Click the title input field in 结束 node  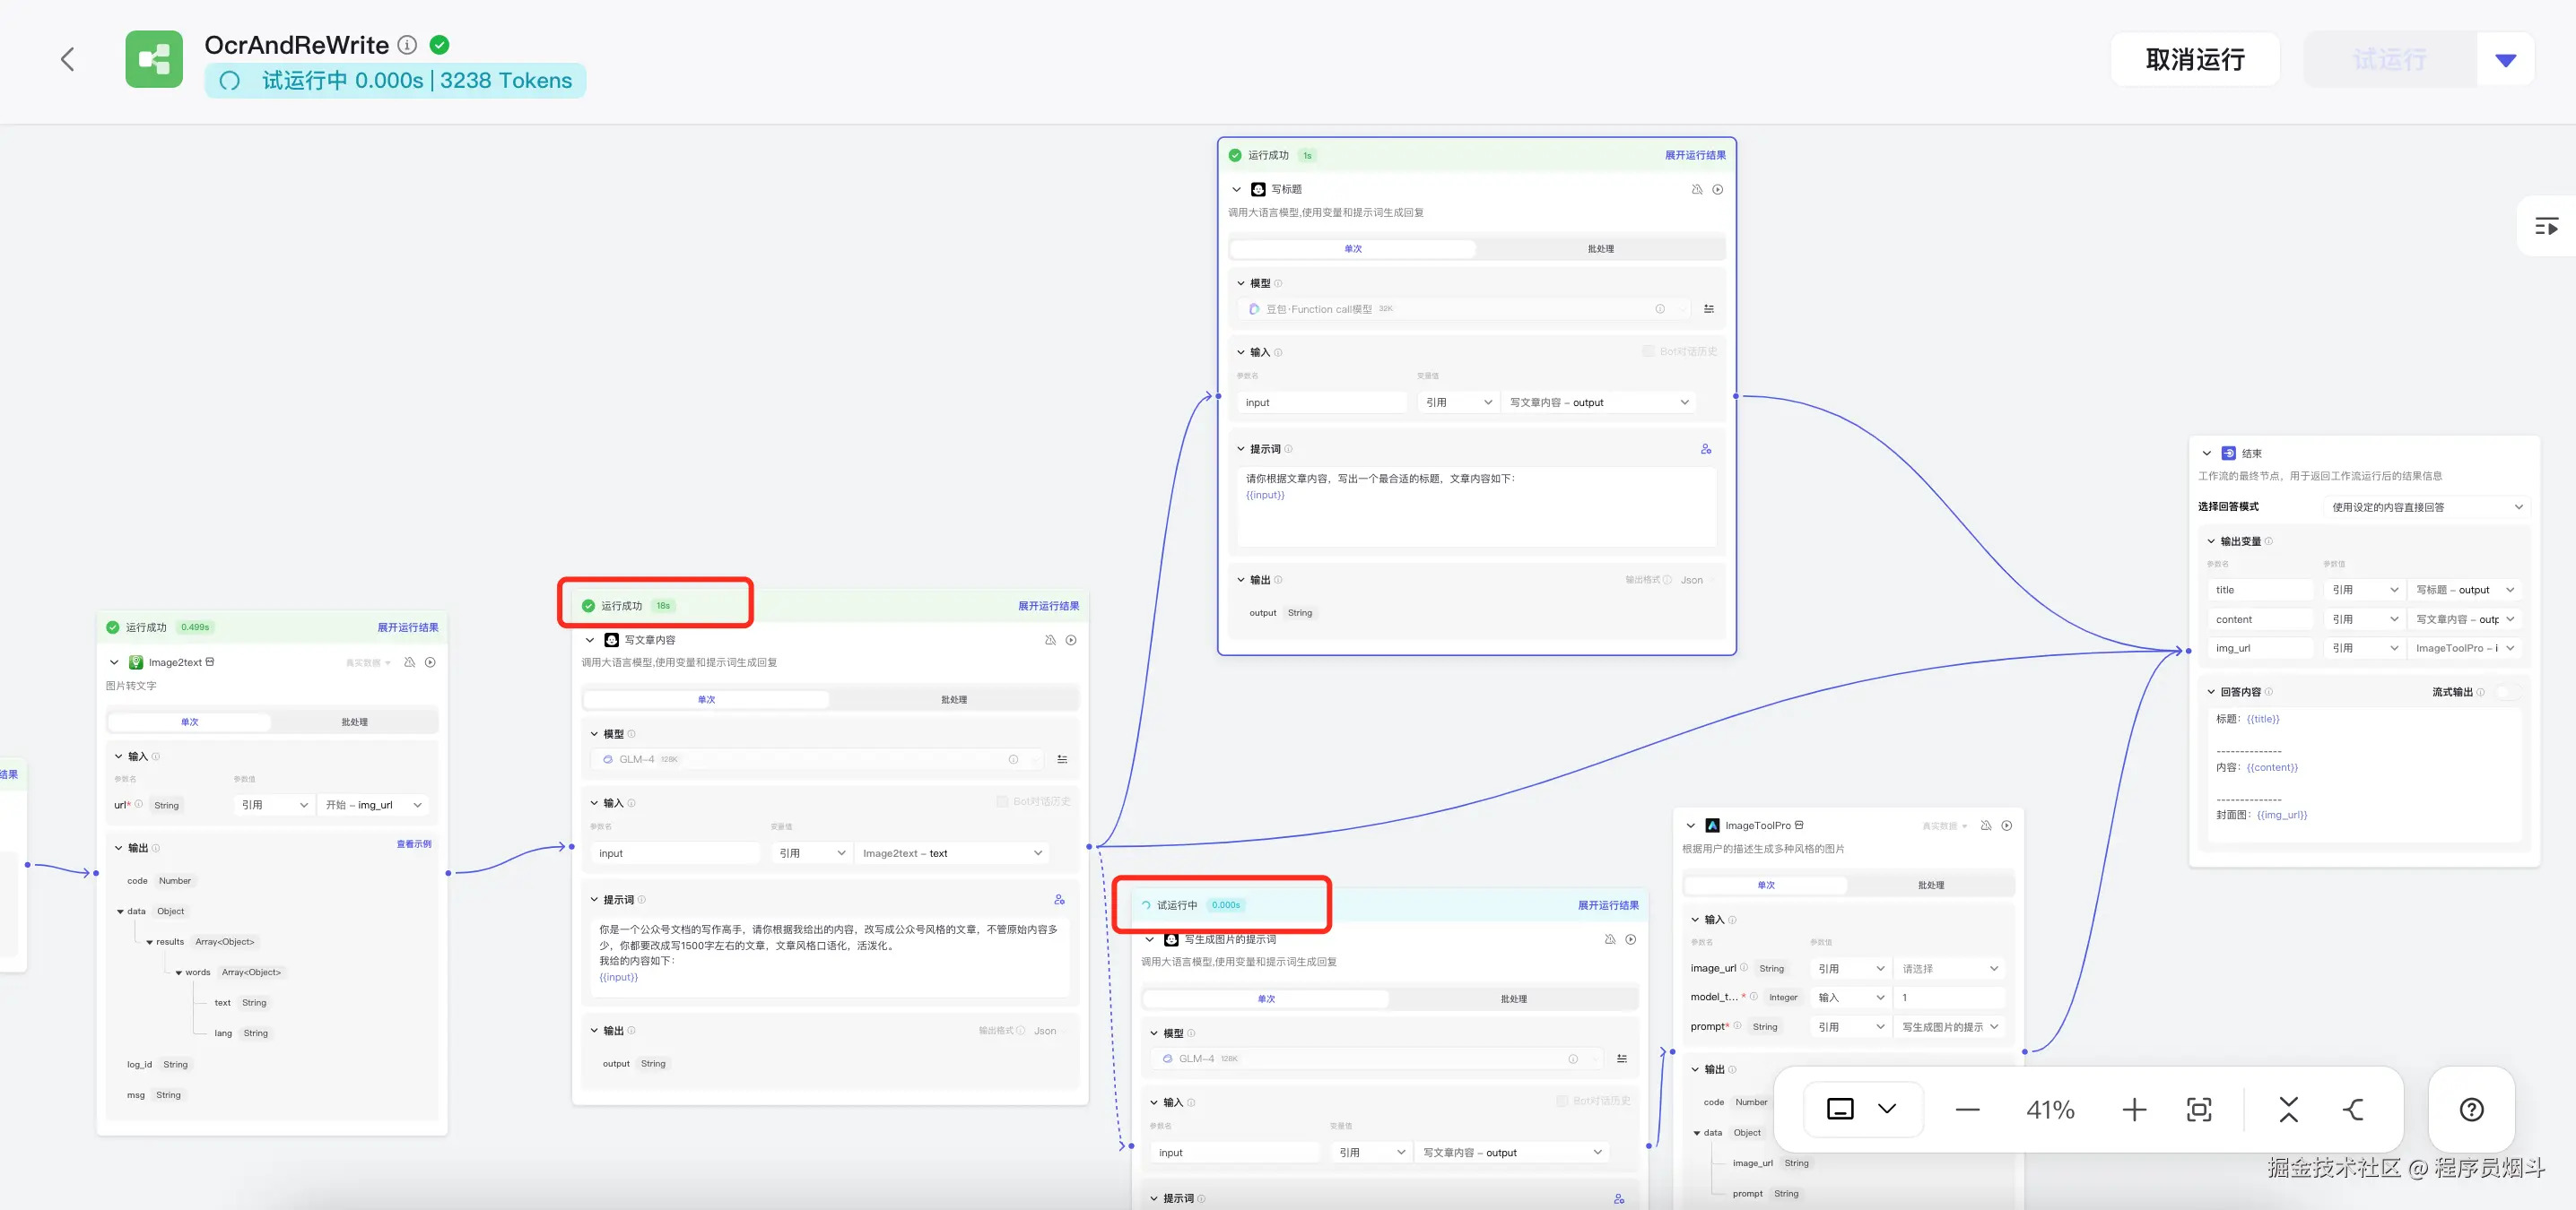pyautogui.click(x=2260, y=591)
